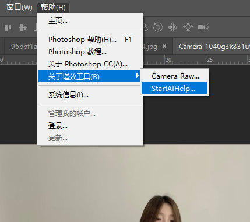Select the align vertical centers icon
250x222 pixels.
[x=23, y=27]
